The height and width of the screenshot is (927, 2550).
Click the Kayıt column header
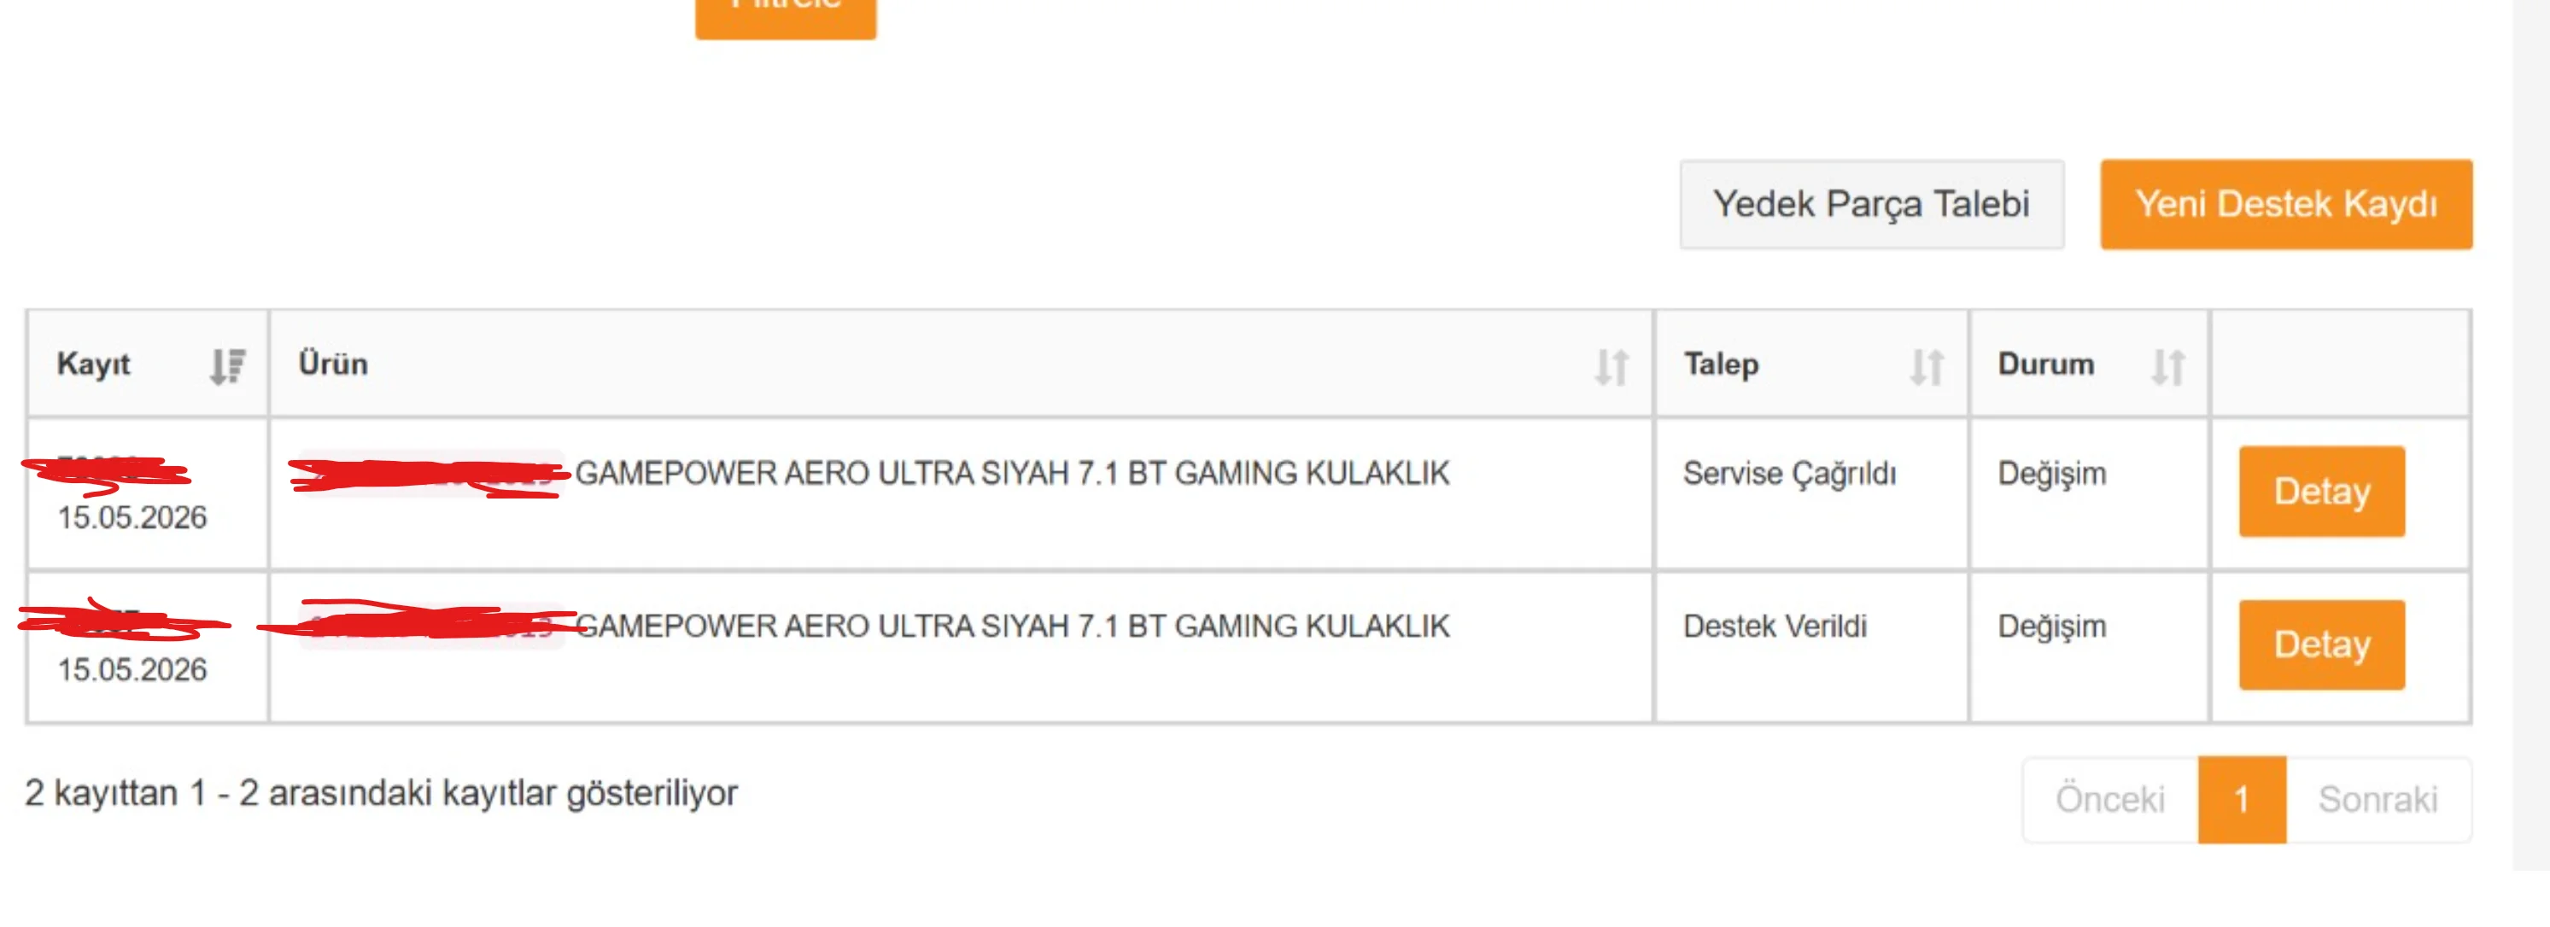[93, 364]
